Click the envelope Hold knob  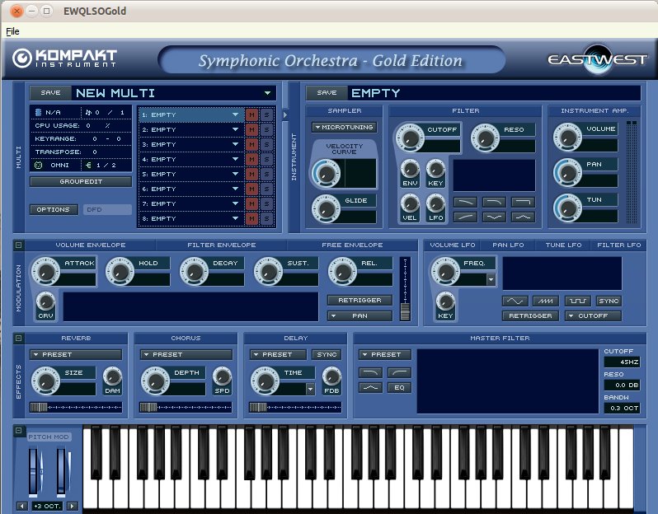tap(120, 271)
